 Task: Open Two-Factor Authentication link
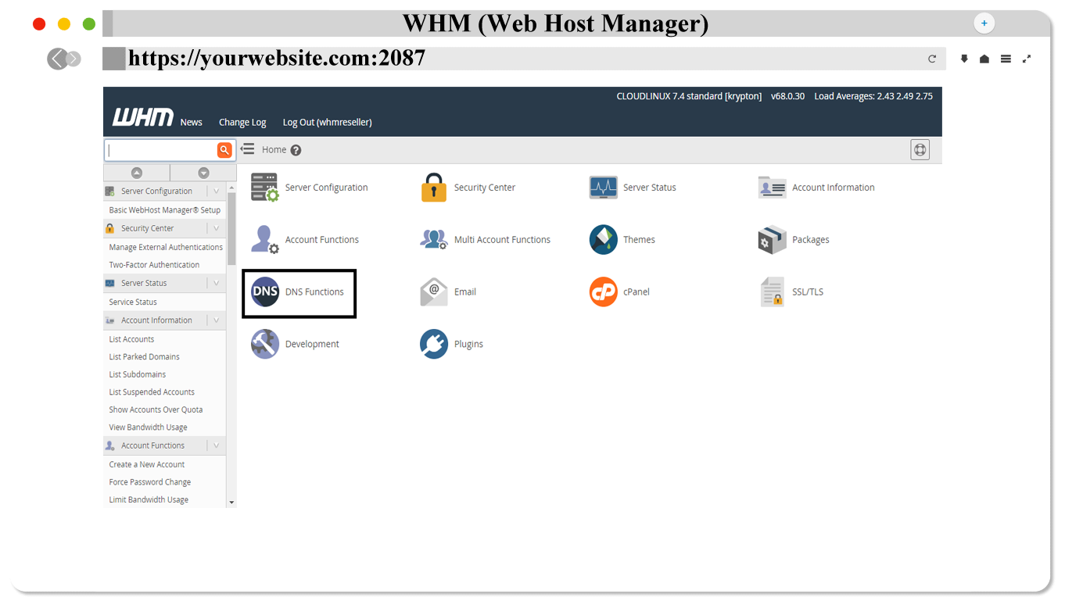point(154,265)
